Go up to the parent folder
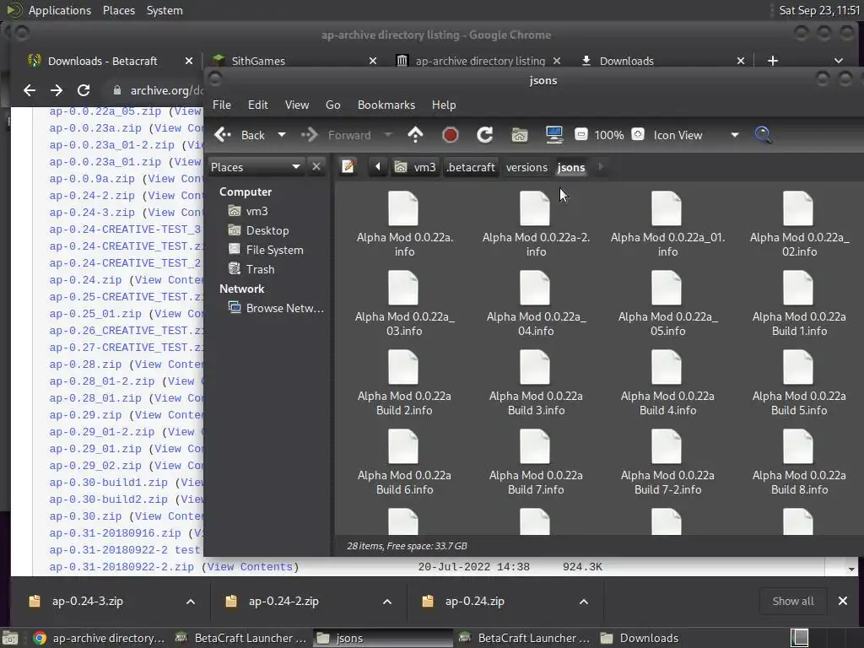Viewport: 864px width, 648px height. [415, 135]
